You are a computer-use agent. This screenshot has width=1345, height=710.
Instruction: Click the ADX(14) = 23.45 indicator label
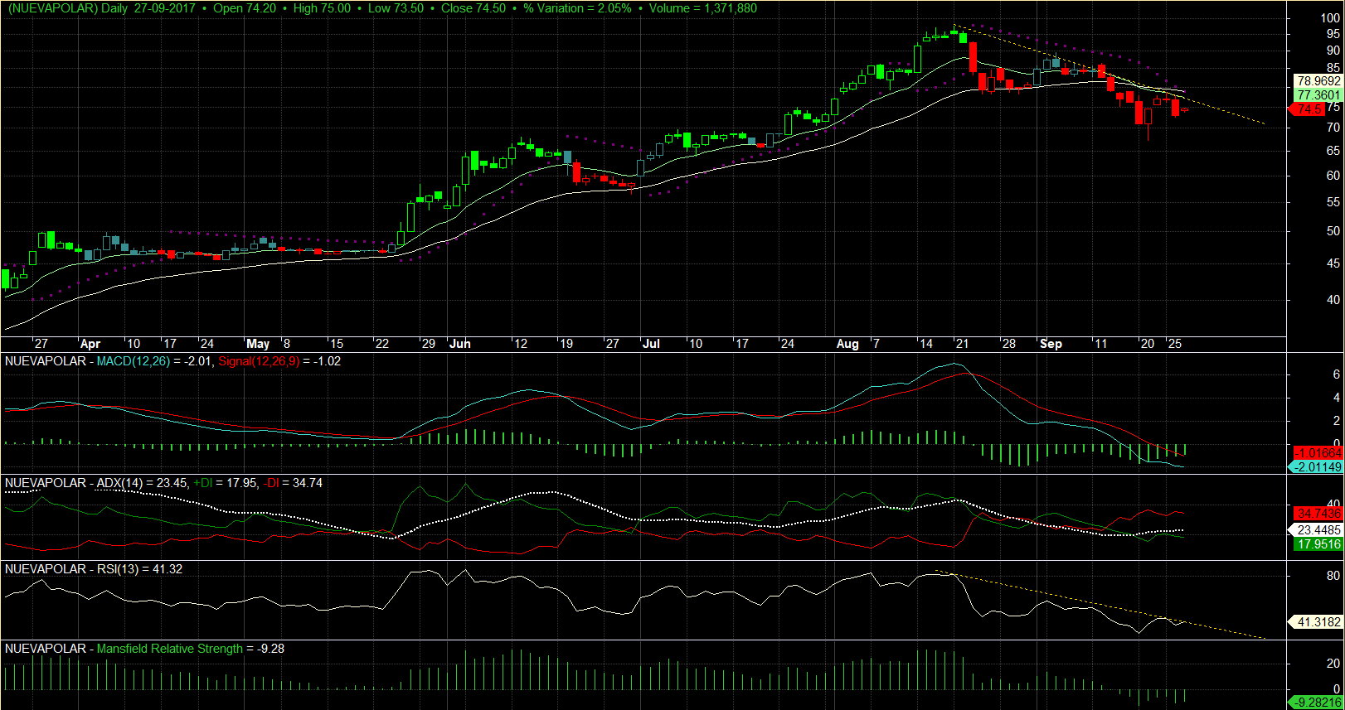143,483
